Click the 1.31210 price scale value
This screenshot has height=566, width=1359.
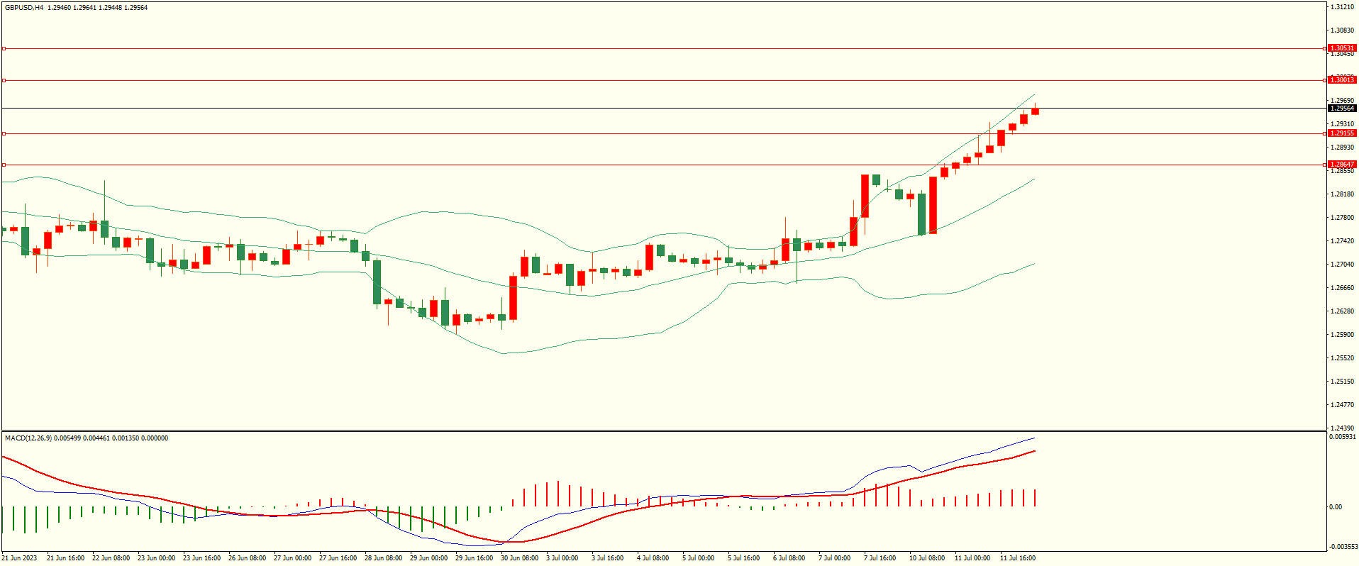coord(1342,7)
